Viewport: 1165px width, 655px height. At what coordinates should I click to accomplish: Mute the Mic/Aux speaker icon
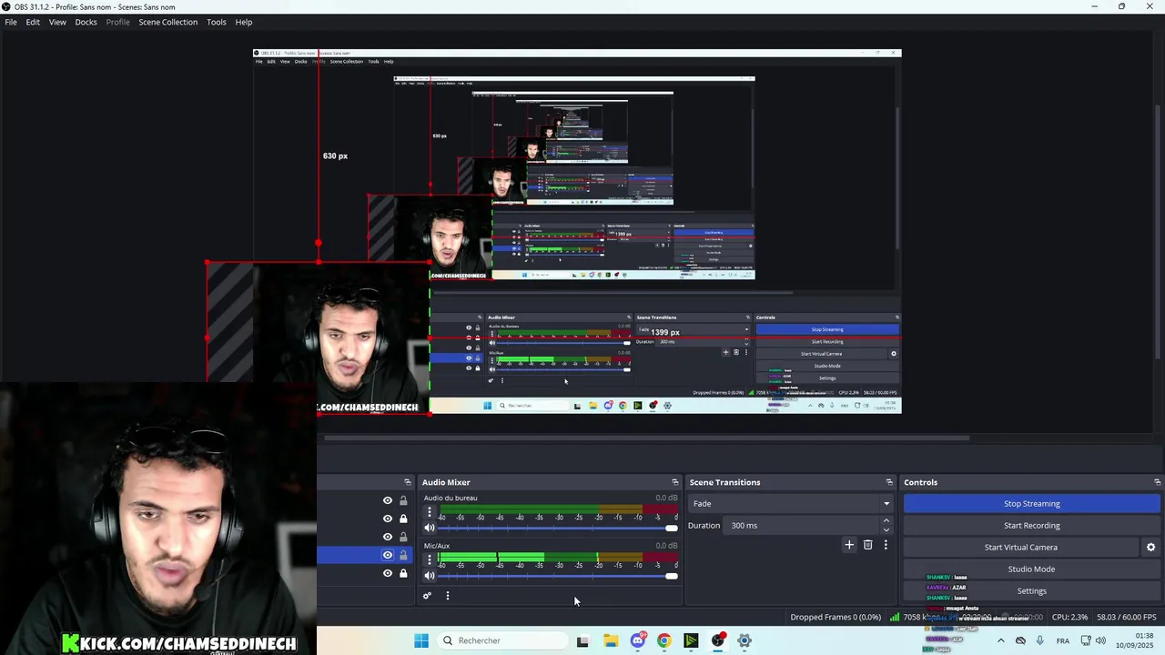[x=430, y=575]
